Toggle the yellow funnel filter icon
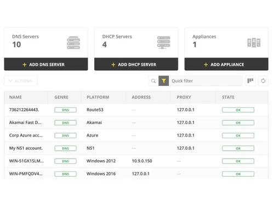Image resolution: width=274 pixels, height=205 pixels. pos(164,81)
